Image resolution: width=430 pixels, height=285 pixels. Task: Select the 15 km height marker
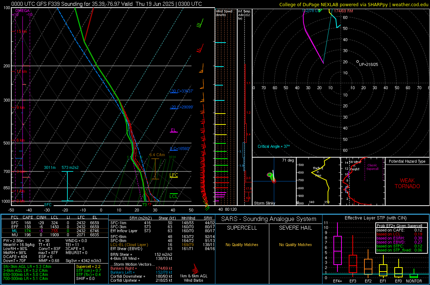pos(21,32)
